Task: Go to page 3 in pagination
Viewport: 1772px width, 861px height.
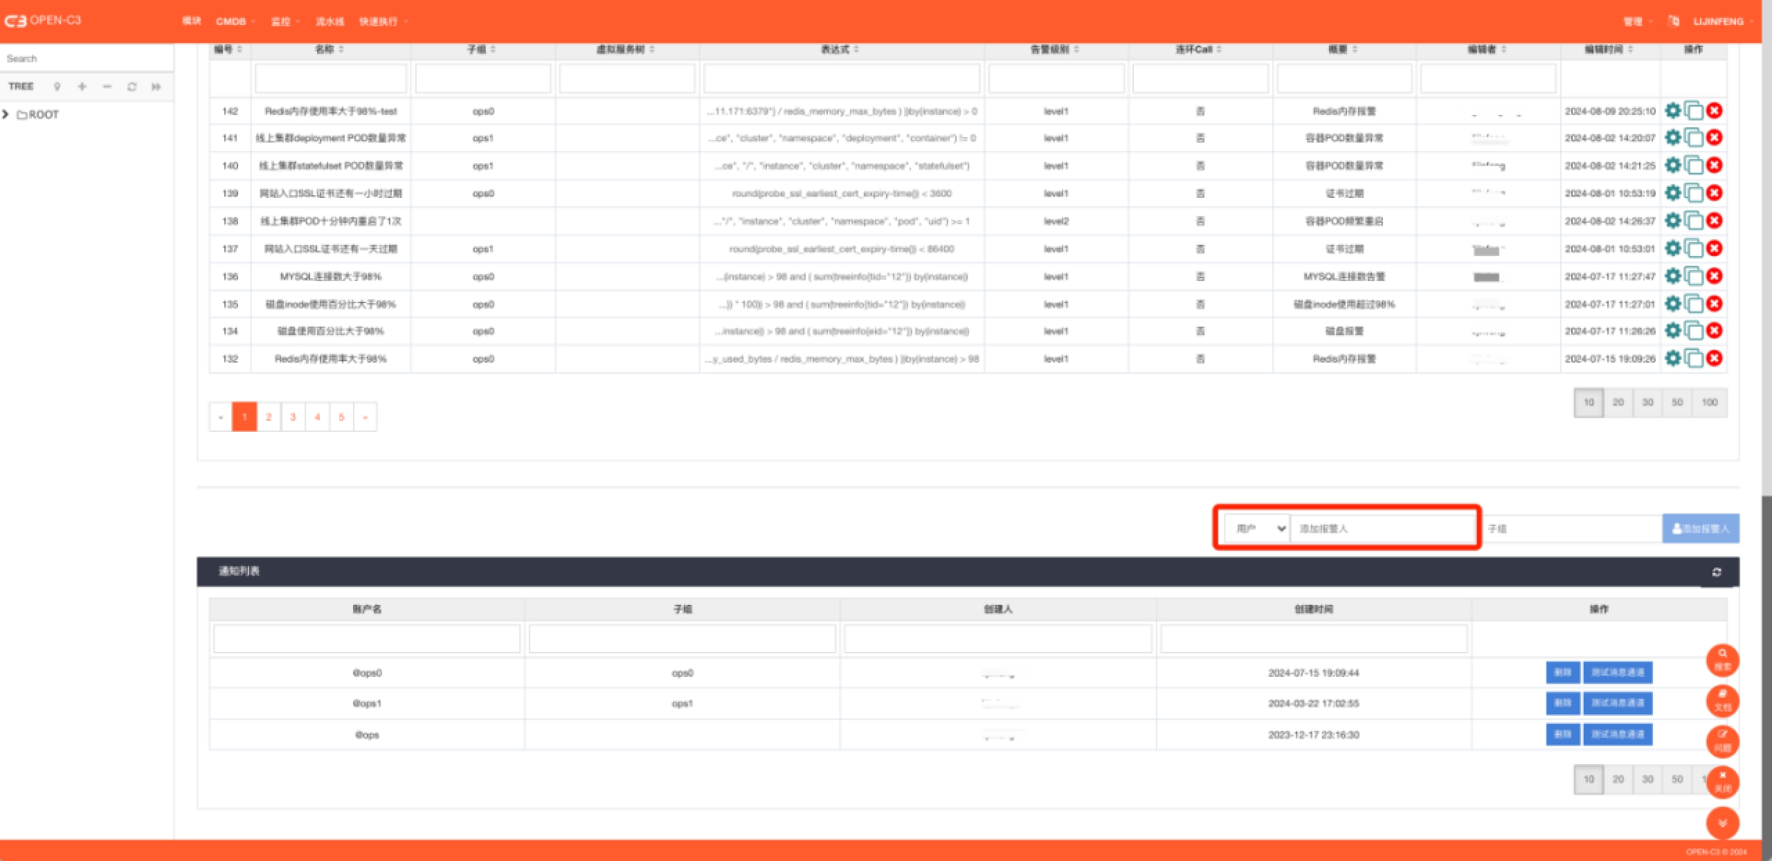Action: tap(293, 417)
